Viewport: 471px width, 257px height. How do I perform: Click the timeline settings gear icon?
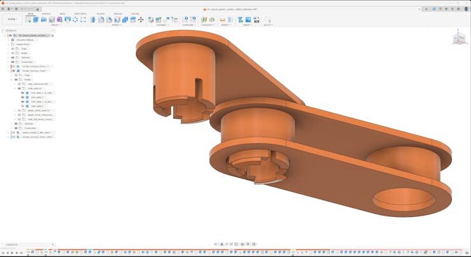pyautogui.click(x=467, y=253)
